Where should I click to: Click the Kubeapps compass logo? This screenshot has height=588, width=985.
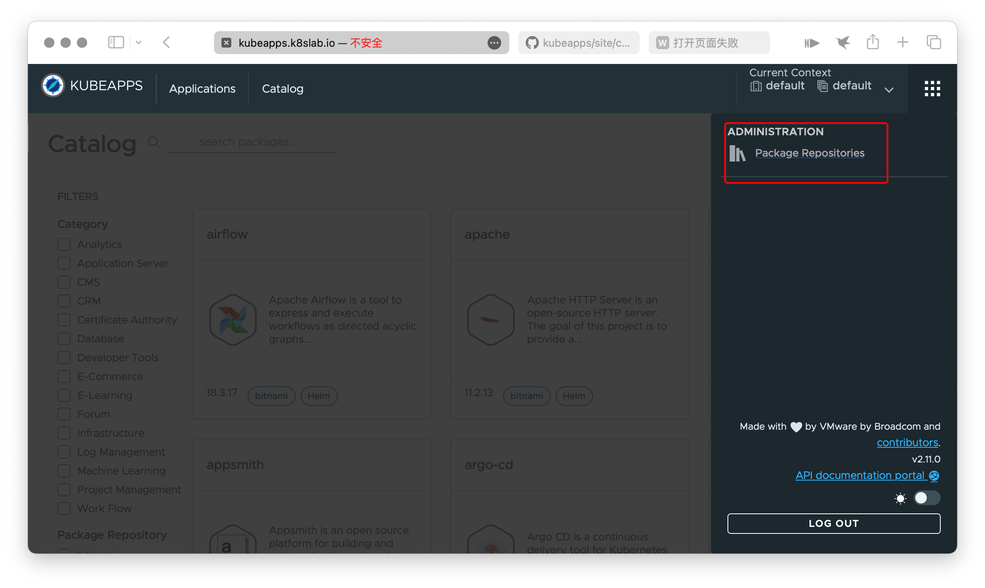point(53,85)
